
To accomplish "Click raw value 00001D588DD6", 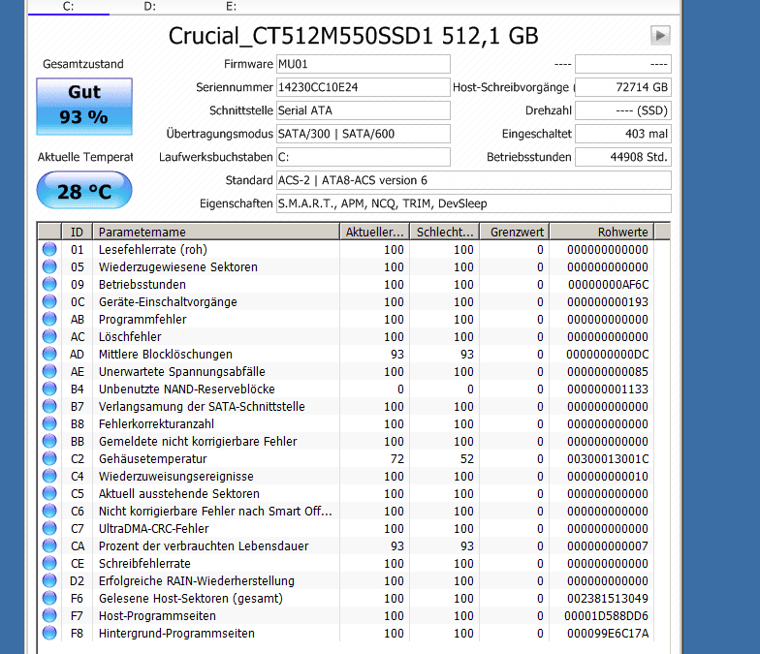I will pyautogui.click(x=607, y=616).
